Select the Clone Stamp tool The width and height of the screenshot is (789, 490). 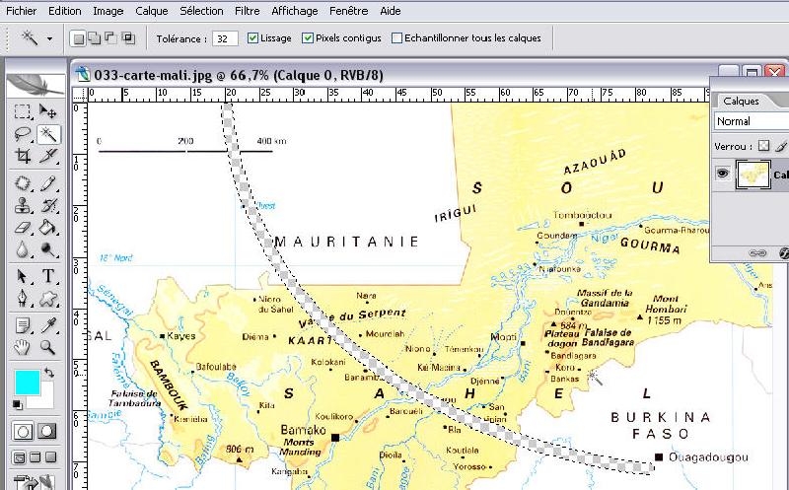(x=22, y=205)
